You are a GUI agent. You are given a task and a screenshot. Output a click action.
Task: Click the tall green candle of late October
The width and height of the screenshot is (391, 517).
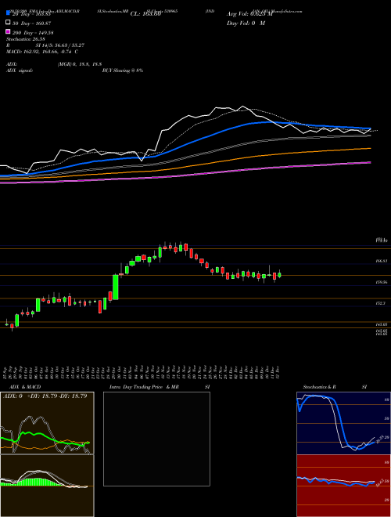[116, 287]
